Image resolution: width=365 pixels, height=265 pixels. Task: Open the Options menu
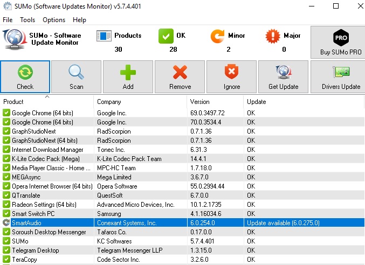coord(54,20)
